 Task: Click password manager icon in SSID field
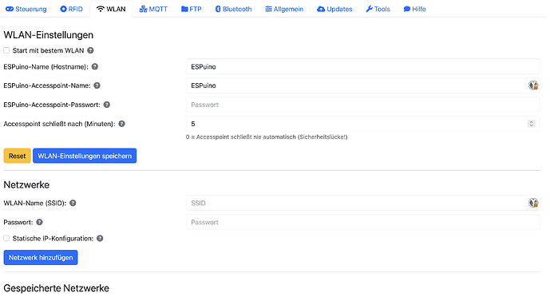[x=533, y=203]
